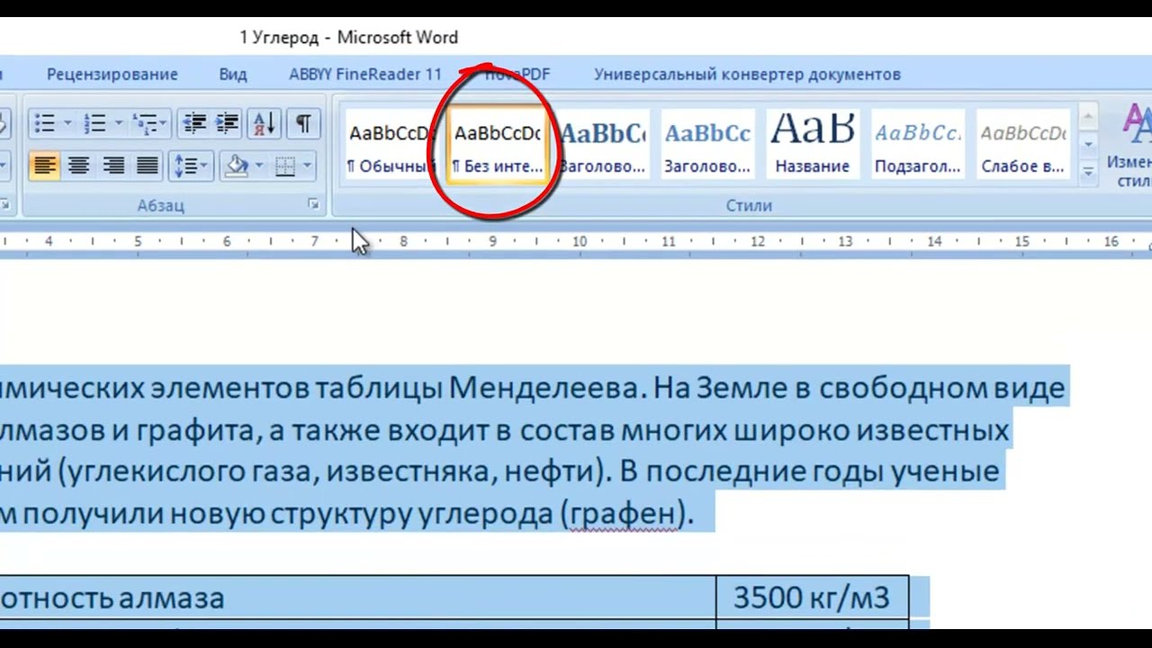Open the bullet style dropdown arrow
The height and width of the screenshot is (648, 1152).
pyautogui.click(x=67, y=123)
